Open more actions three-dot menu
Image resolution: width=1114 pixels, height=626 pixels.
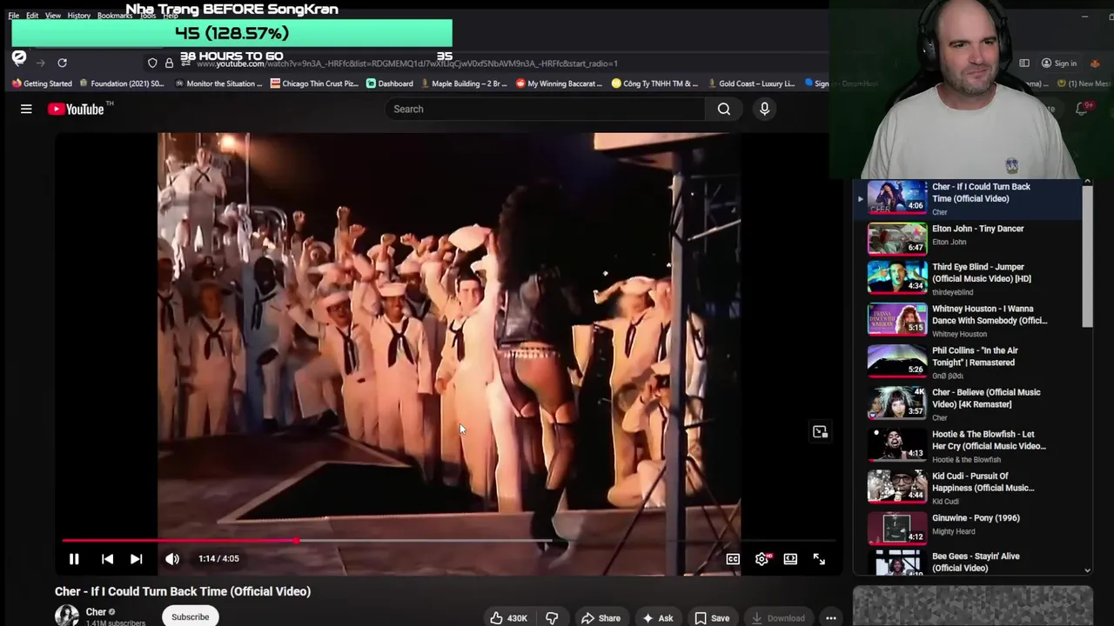coord(831,618)
